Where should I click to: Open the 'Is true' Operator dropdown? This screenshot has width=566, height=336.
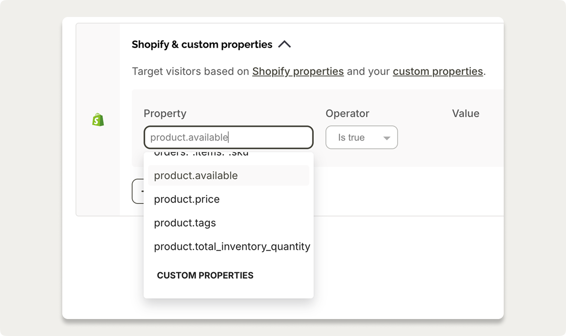(361, 137)
